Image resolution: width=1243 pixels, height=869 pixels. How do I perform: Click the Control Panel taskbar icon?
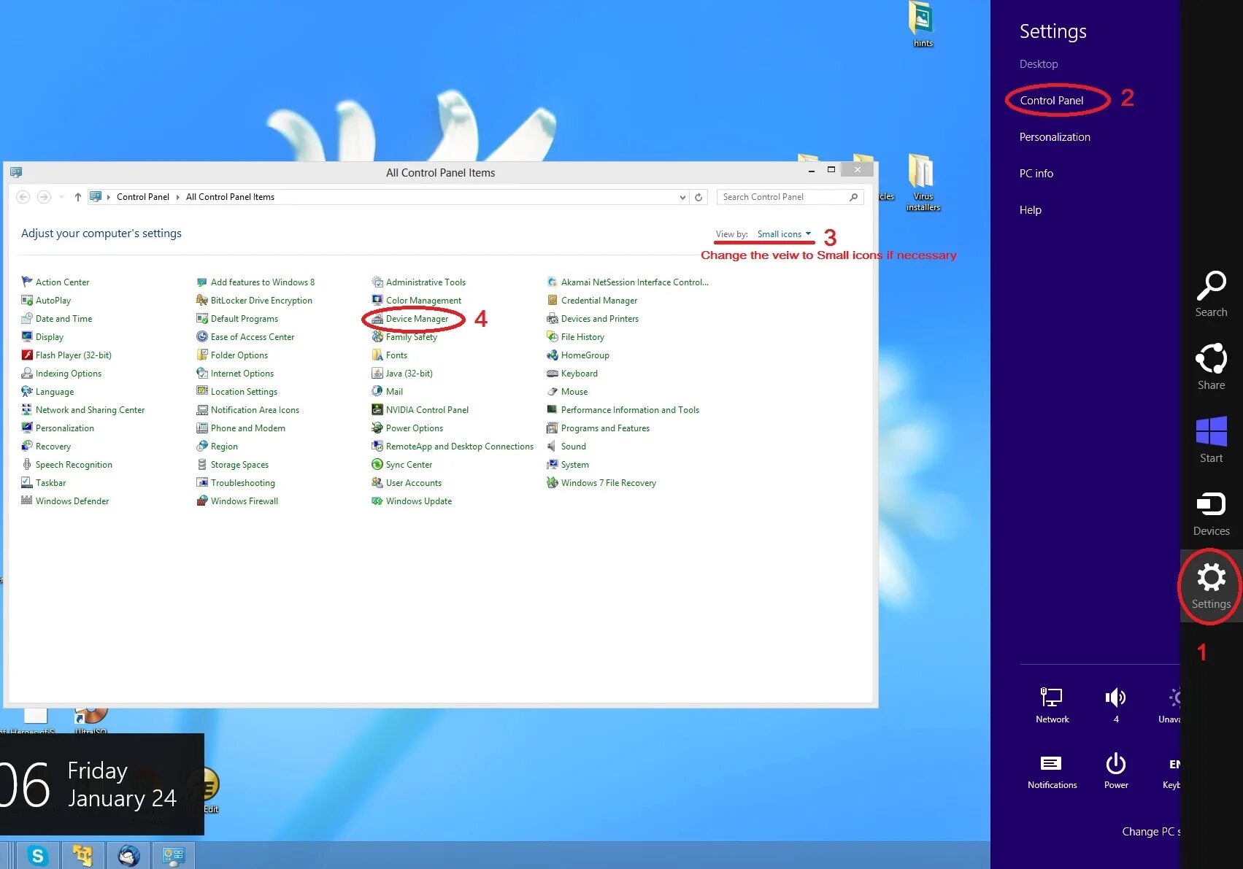(174, 855)
